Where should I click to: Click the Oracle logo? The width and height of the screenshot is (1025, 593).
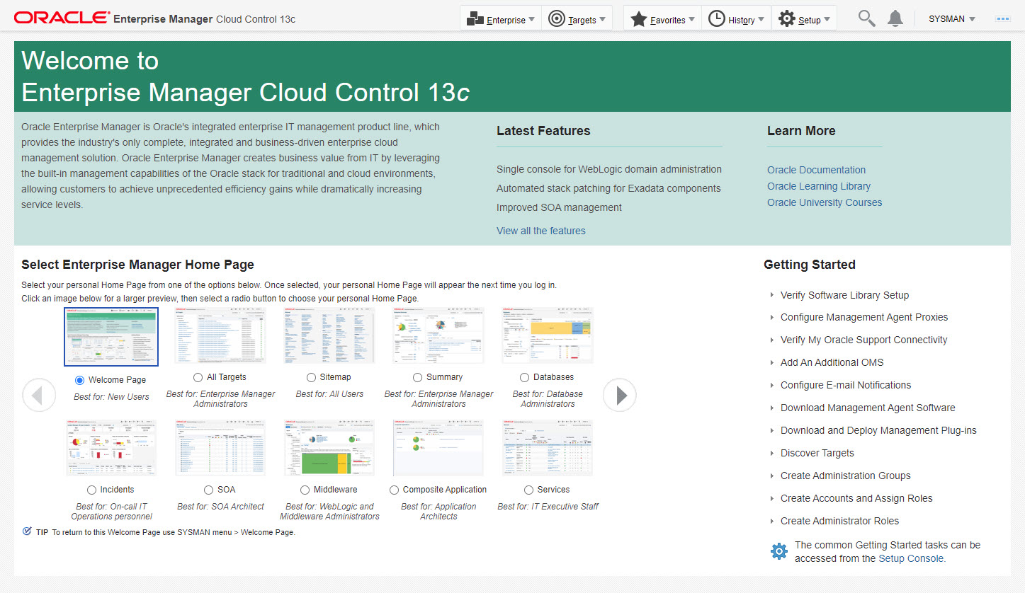point(62,18)
